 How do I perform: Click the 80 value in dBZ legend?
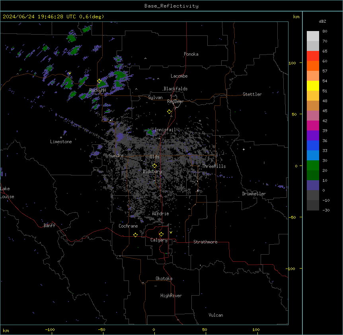tap(325, 31)
